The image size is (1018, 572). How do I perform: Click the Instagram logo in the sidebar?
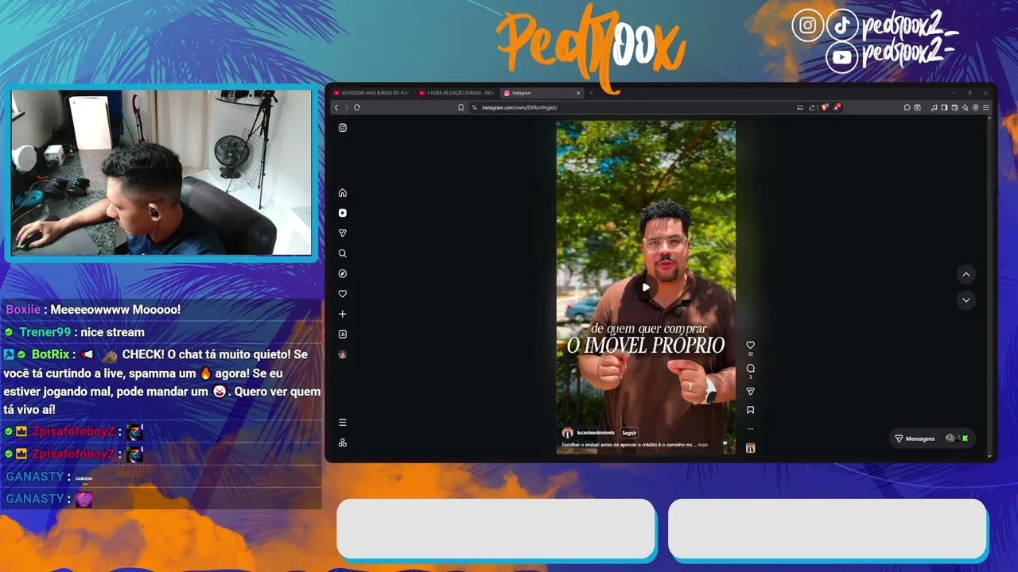click(343, 128)
